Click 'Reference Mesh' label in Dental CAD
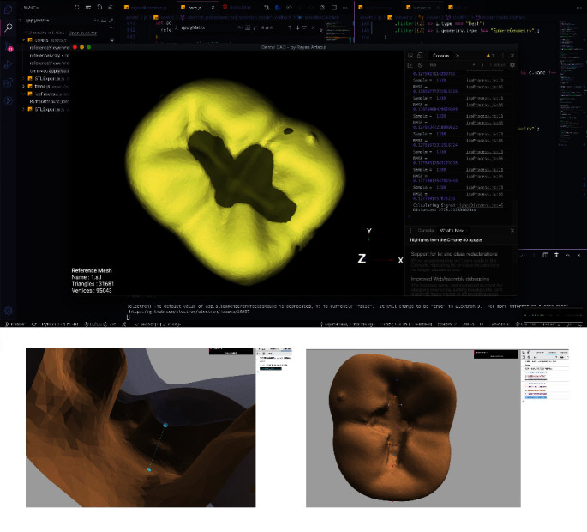Viewport: 587px width, 532px height. 92,270
